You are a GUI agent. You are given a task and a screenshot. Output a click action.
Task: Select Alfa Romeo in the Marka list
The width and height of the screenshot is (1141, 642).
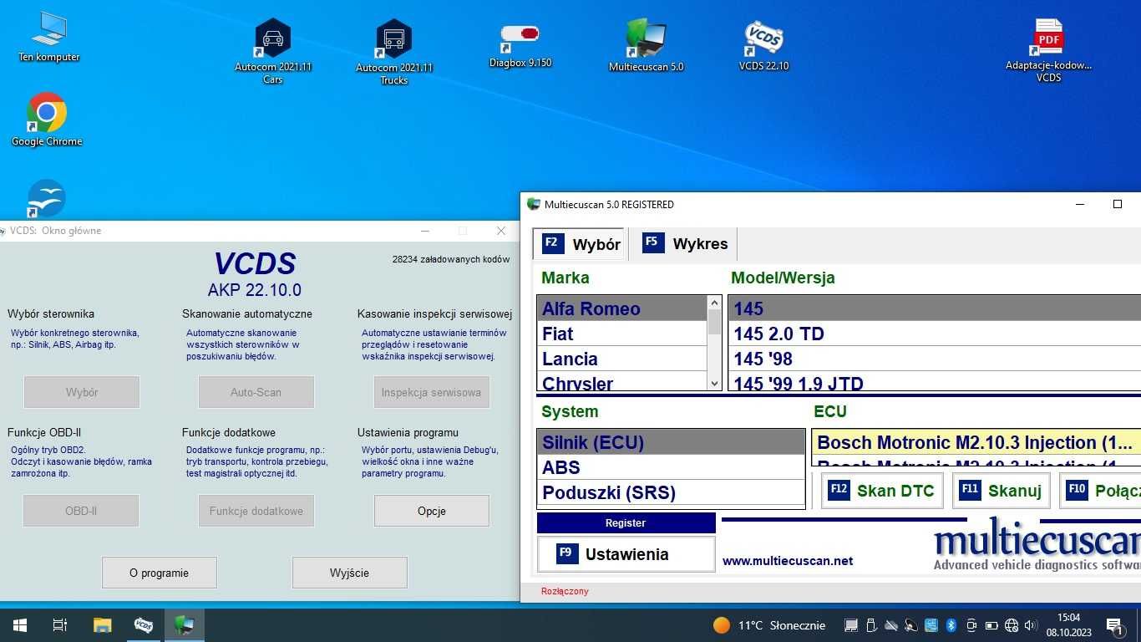pyautogui.click(x=622, y=308)
